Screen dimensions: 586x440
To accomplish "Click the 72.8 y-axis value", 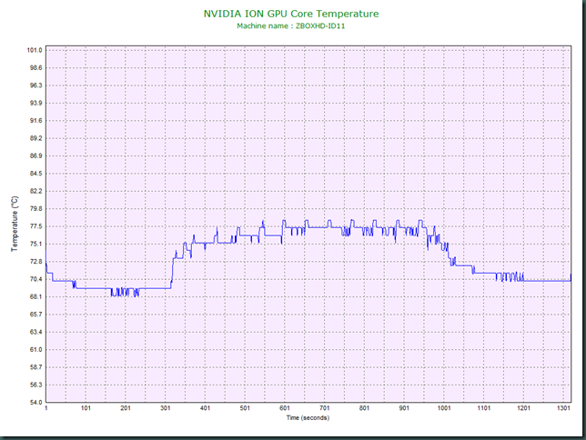I will click(35, 262).
